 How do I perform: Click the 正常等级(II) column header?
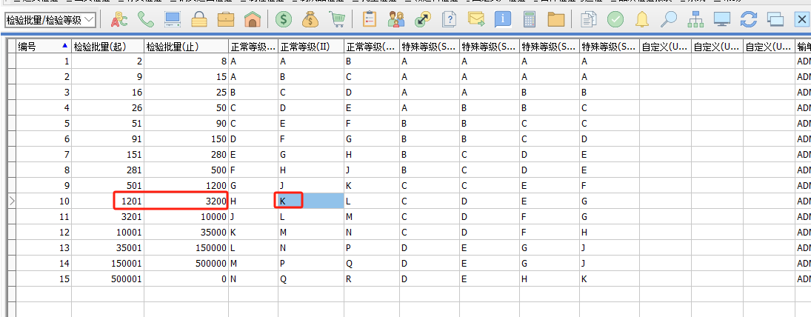(310, 47)
